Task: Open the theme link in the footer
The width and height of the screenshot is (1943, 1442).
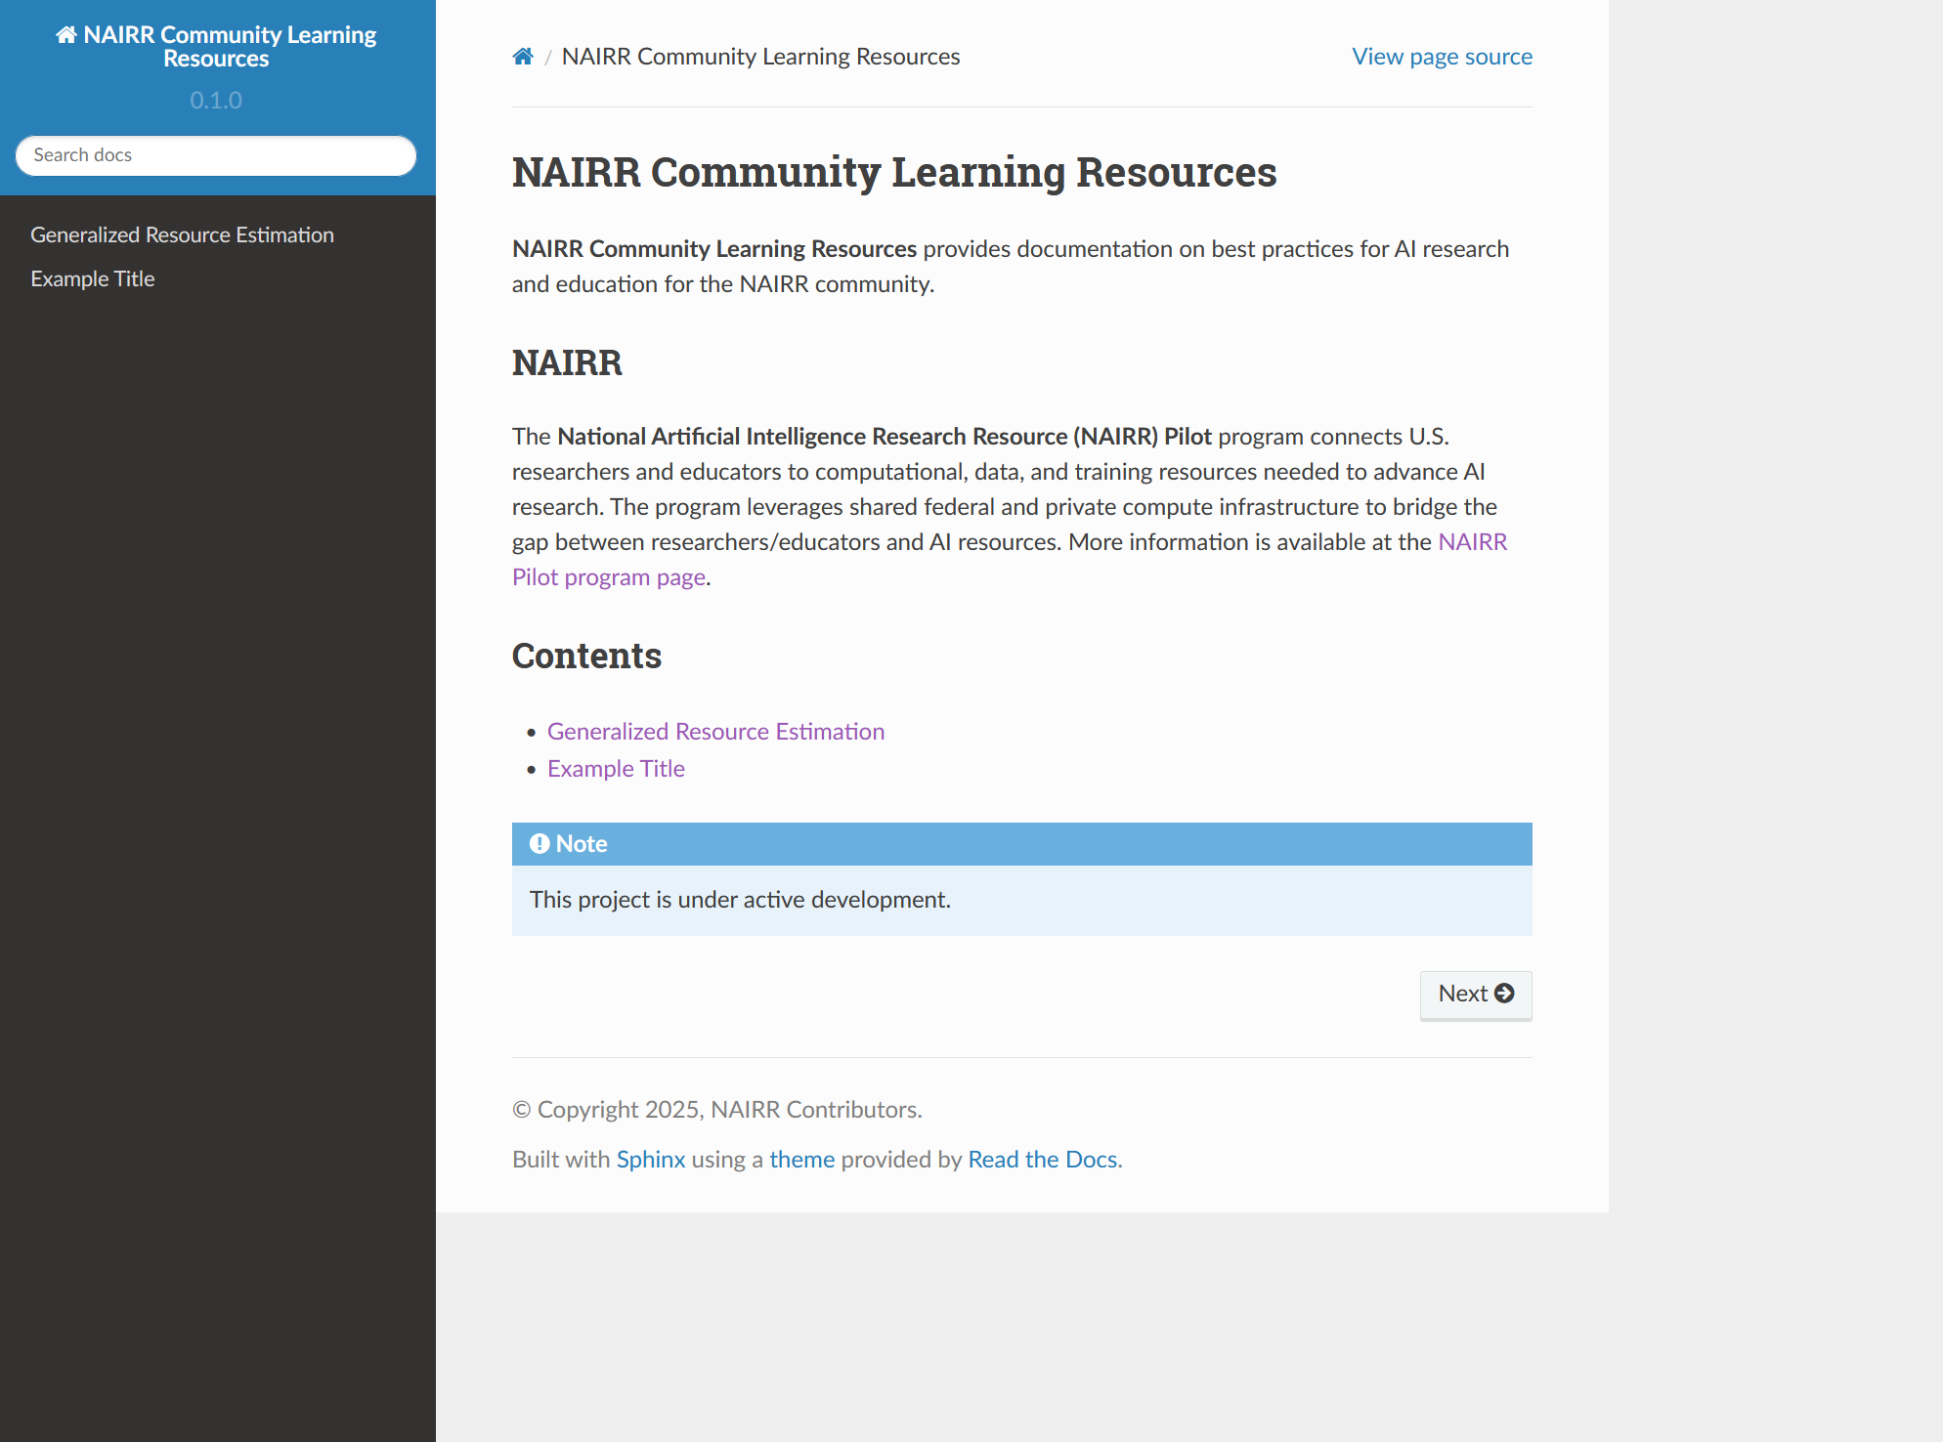Action: click(x=802, y=1160)
